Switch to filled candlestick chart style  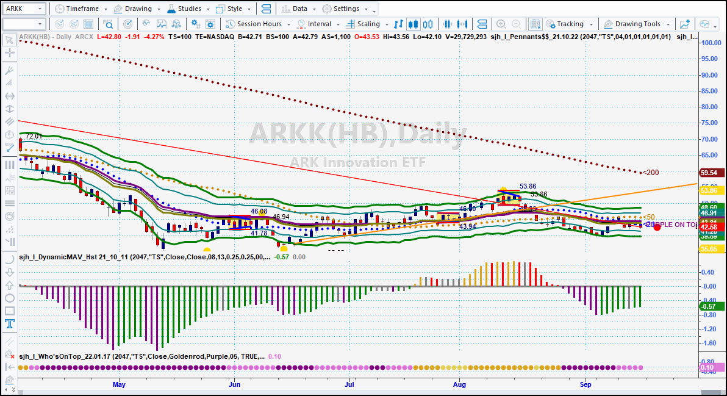click(x=413, y=24)
